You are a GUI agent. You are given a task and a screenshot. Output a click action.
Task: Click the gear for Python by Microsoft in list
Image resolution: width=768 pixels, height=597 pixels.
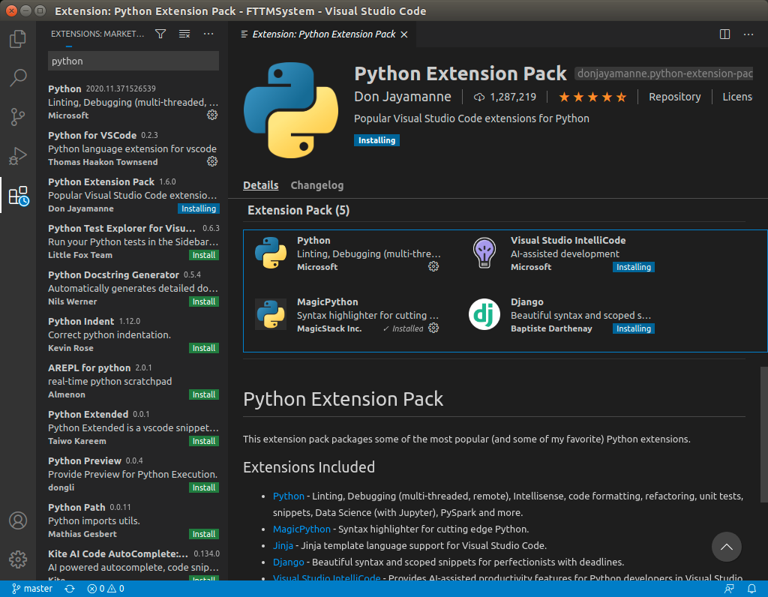click(x=212, y=115)
